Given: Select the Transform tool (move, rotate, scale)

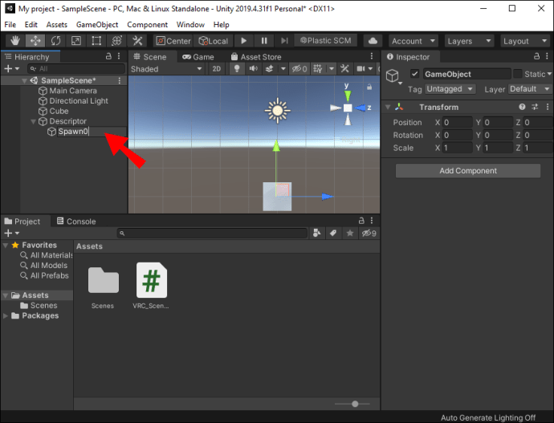Looking at the screenshot, I should coord(116,41).
